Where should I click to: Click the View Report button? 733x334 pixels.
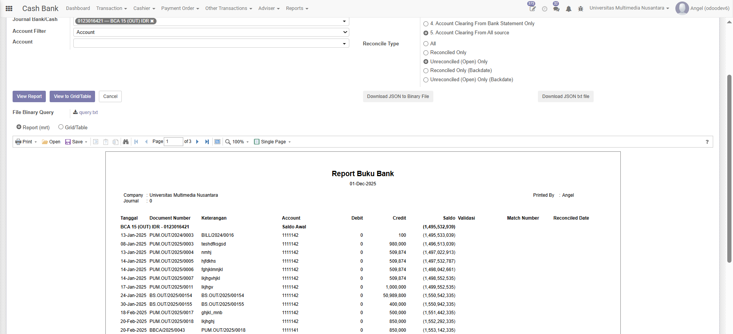click(29, 96)
